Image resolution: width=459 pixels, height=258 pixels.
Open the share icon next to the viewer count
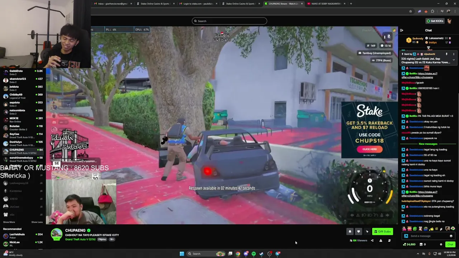[372, 240]
